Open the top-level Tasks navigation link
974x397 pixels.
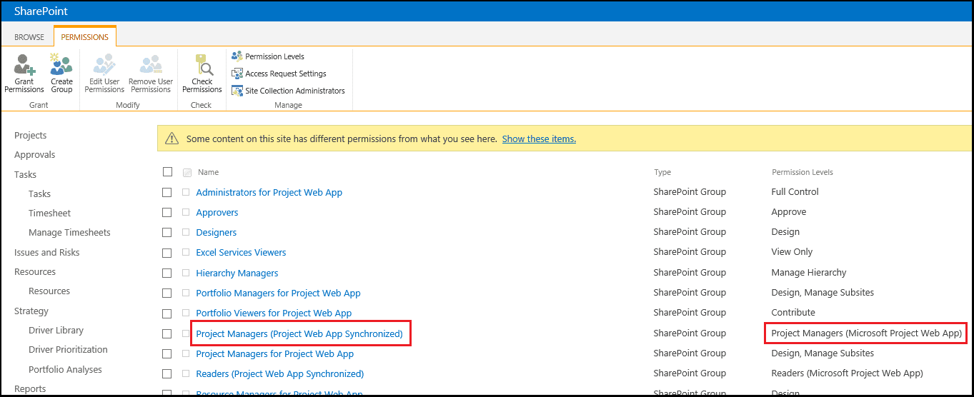click(25, 174)
